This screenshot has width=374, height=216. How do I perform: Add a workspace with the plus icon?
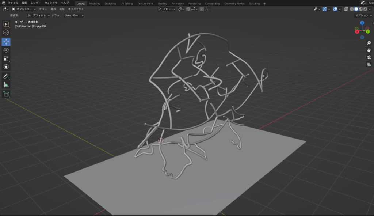pyautogui.click(x=264, y=3)
